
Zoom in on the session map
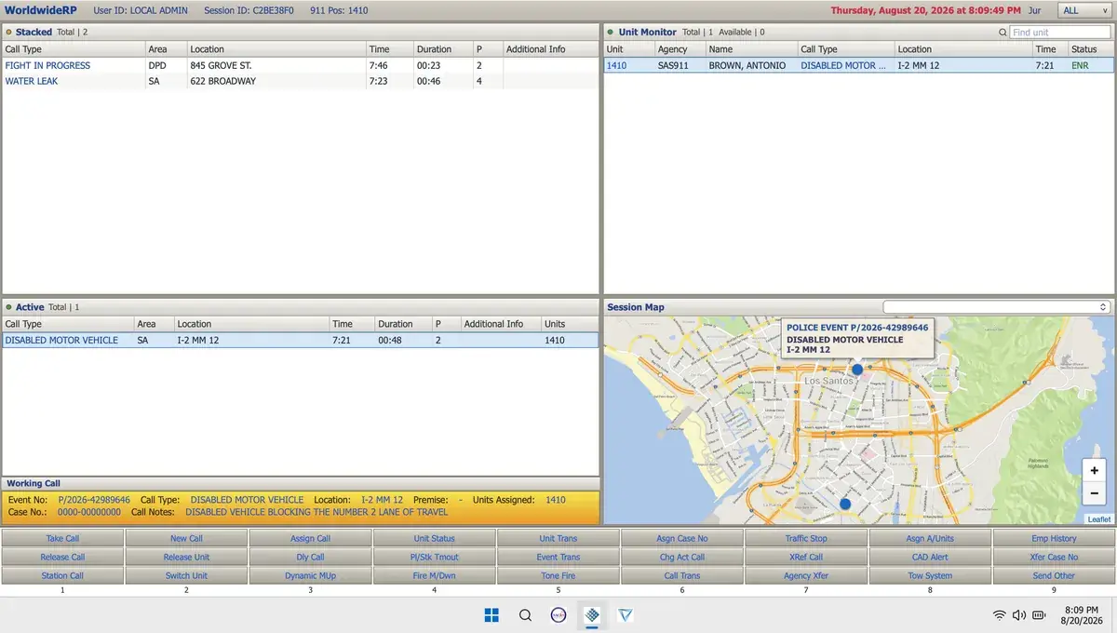click(x=1095, y=470)
